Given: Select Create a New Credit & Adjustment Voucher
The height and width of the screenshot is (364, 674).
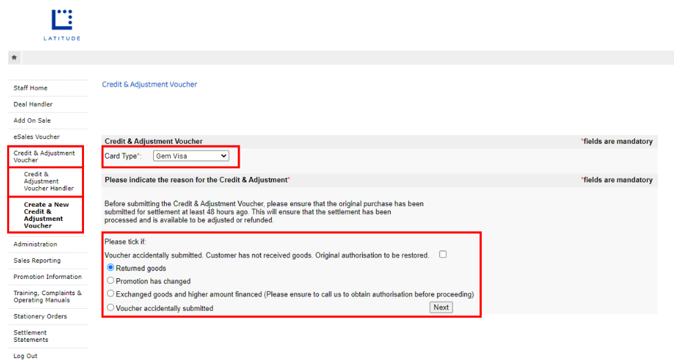Looking at the screenshot, I should click(x=46, y=215).
